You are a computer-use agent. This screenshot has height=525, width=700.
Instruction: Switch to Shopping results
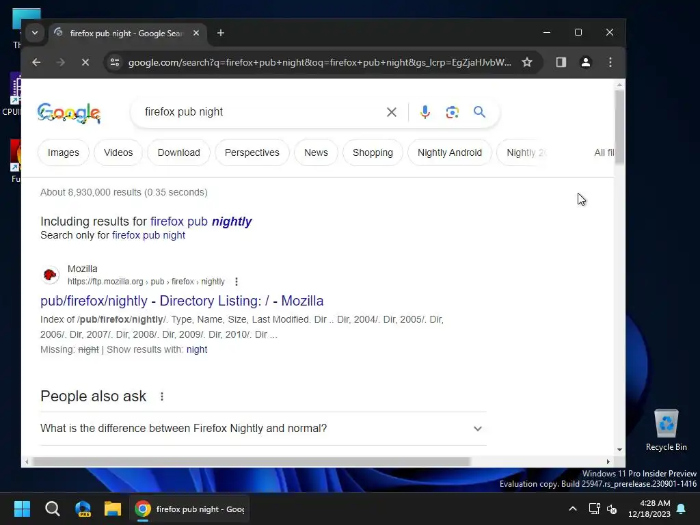click(373, 152)
